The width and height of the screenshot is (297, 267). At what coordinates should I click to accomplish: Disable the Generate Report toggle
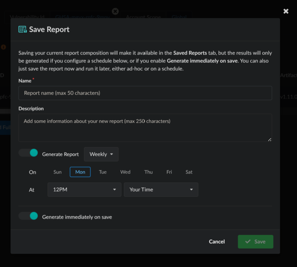point(28,153)
